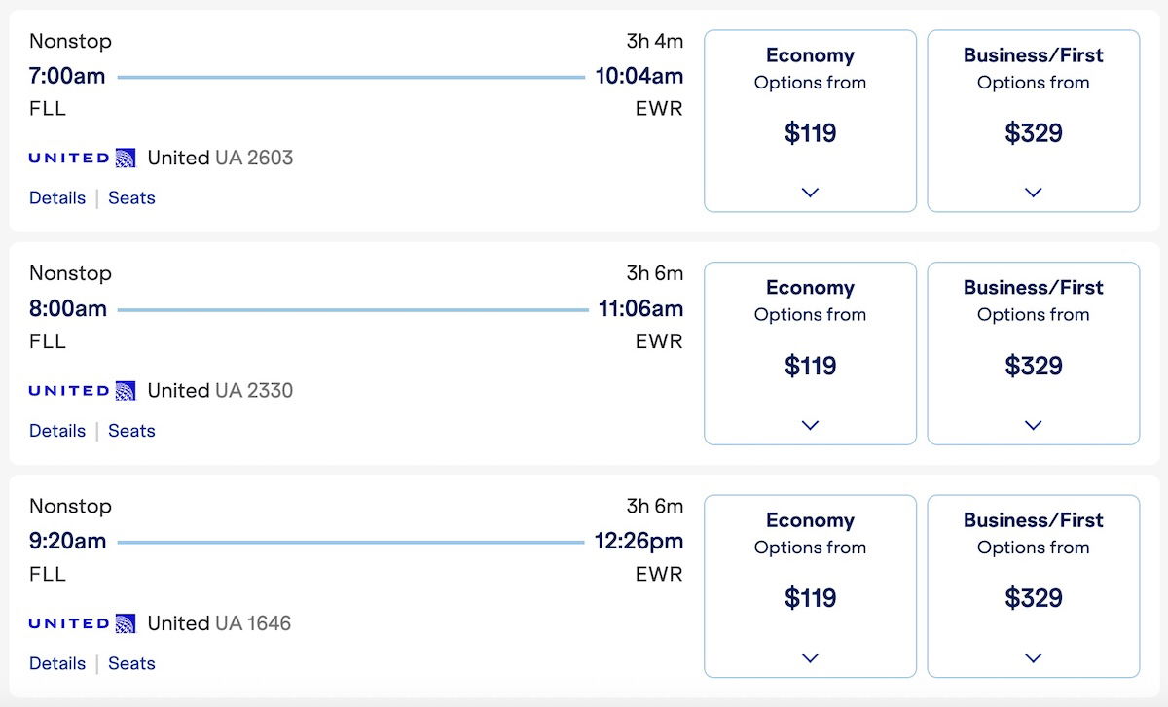This screenshot has width=1168, height=707.
Task: Click the United logo for flight UA 2330
Action: point(82,391)
